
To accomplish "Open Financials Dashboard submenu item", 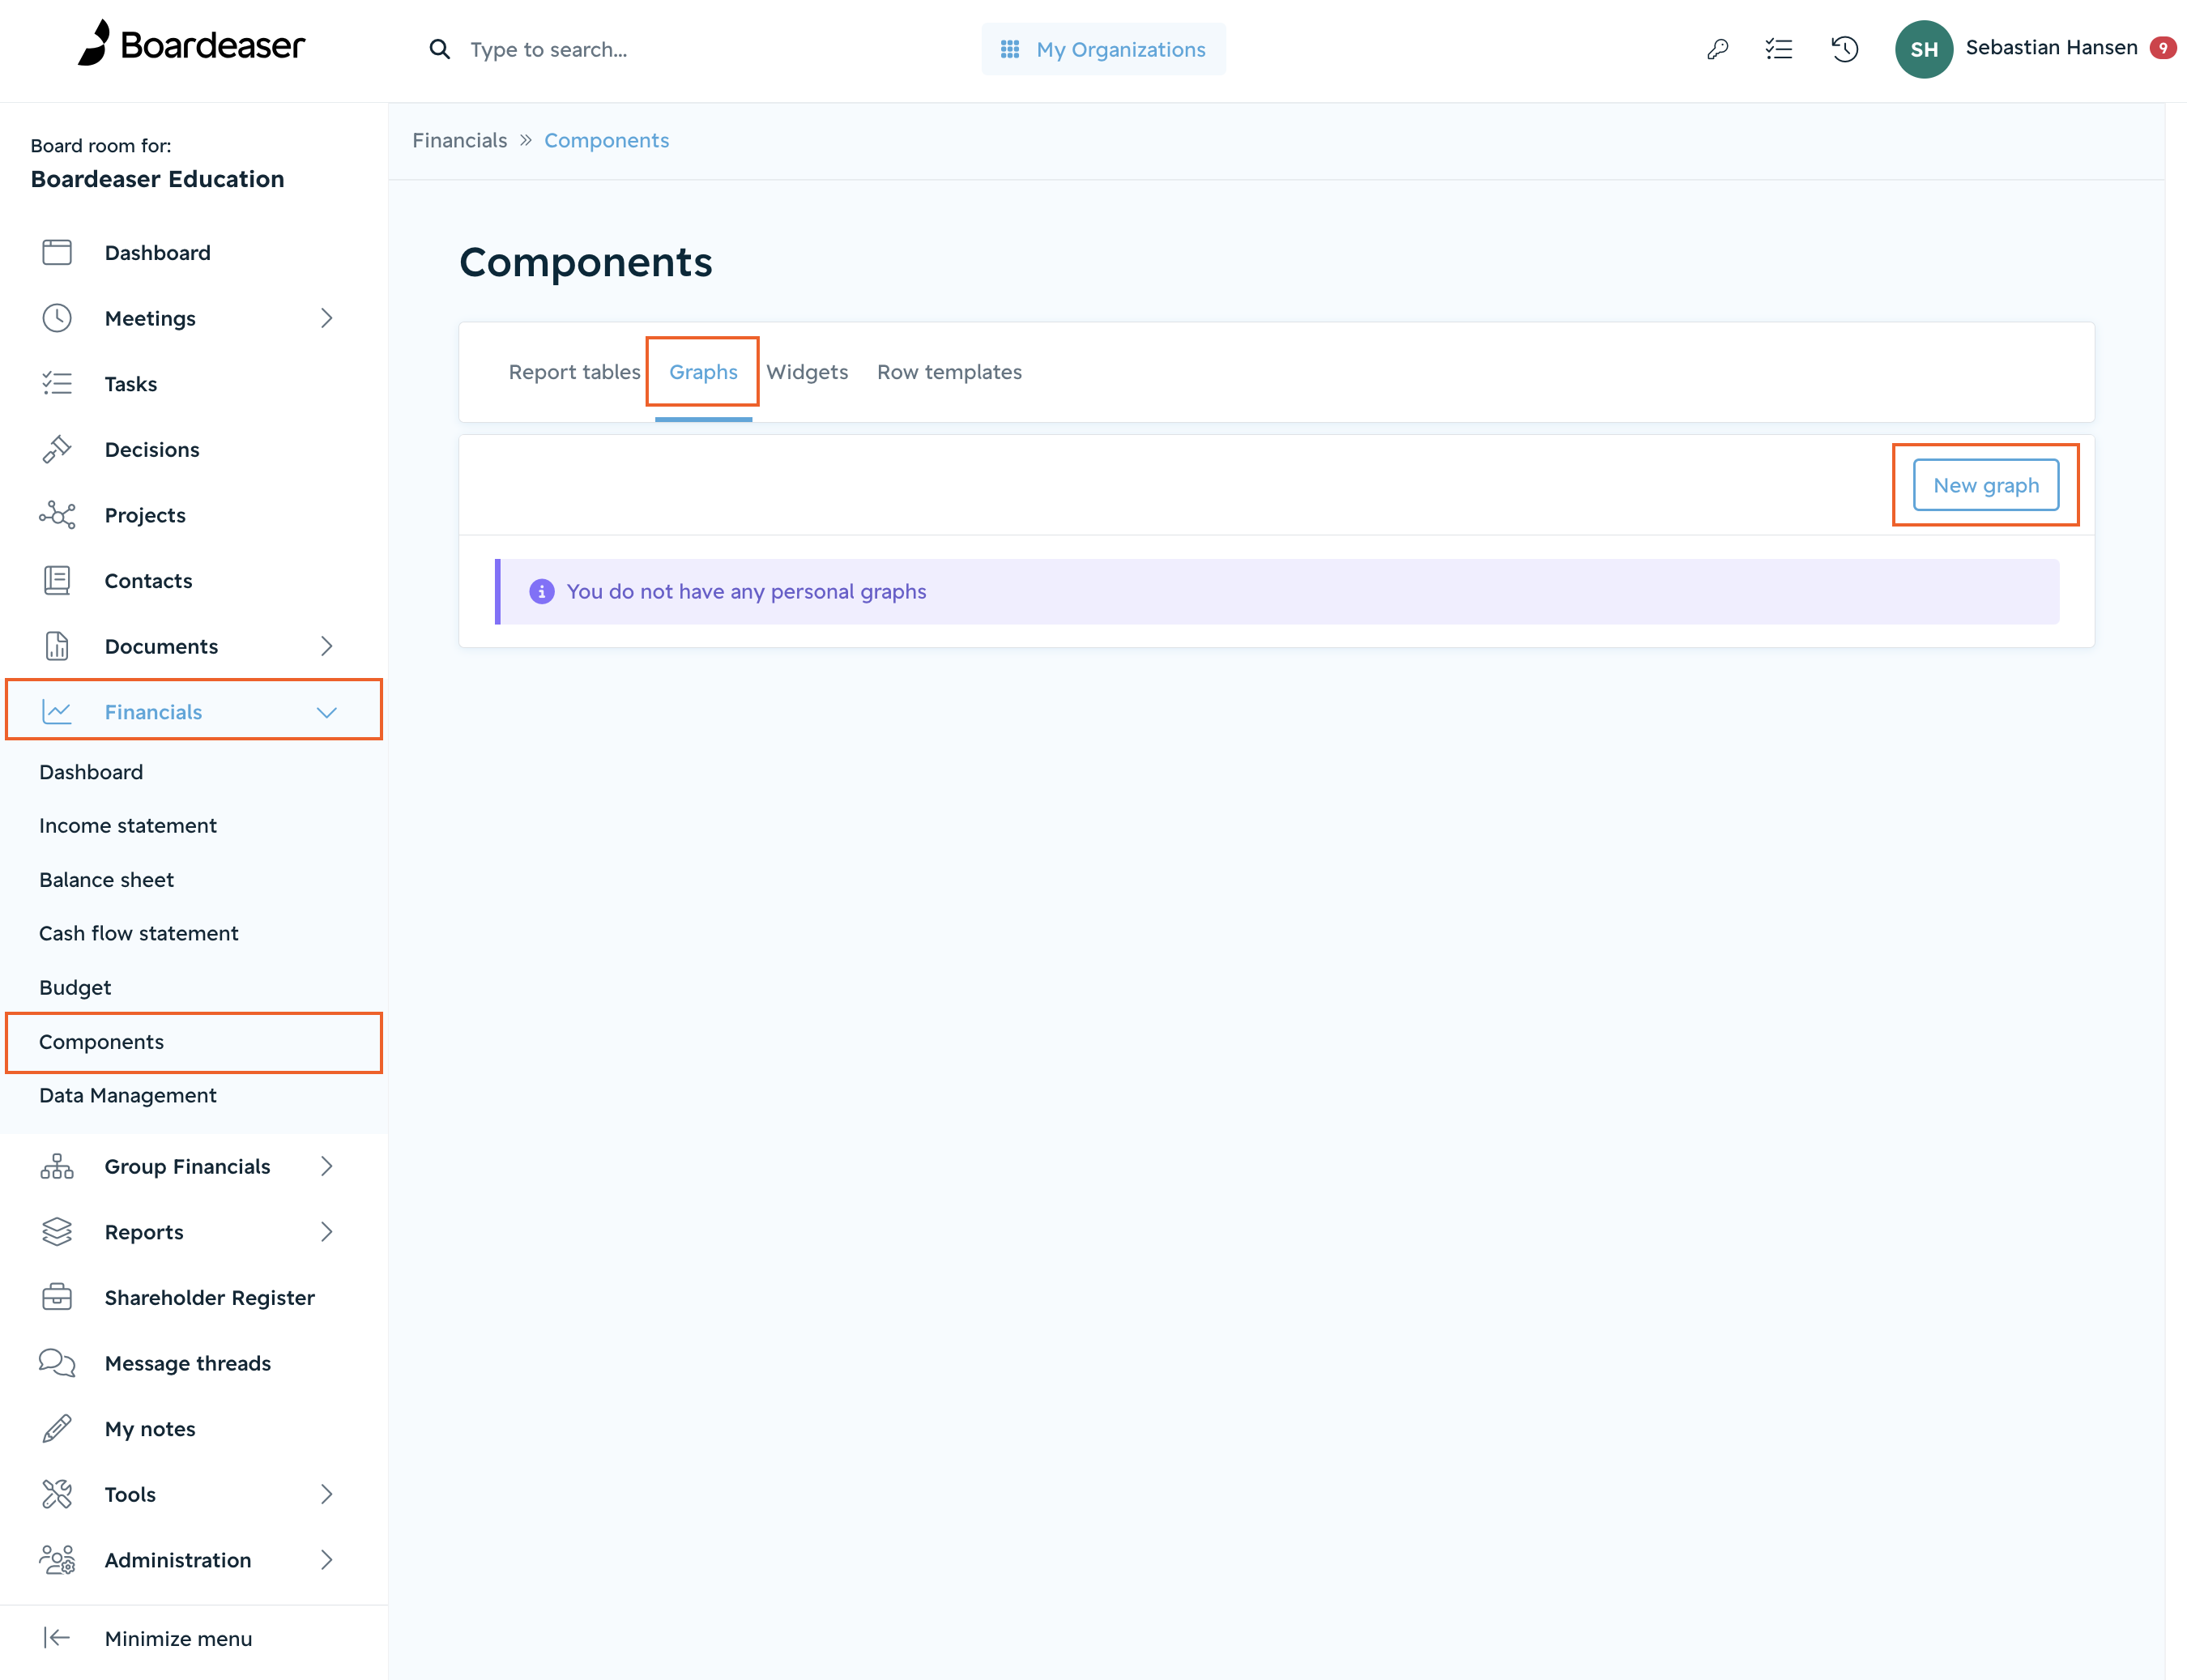I will pos(91,772).
